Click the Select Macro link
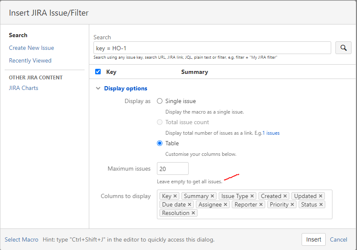Image resolution: width=357 pixels, height=250 pixels. click(22, 239)
